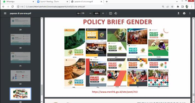This screenshot has width=195, height=103.
Task: Click the PDF title paparan di uns-erna.pdf
Action: point(21,13)
